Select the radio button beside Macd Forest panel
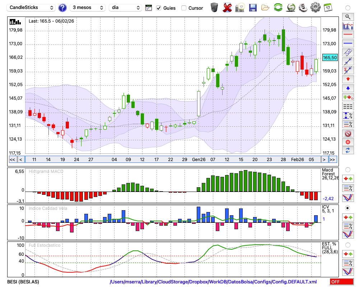Screen dimensions: 359x287 [348, 169]
